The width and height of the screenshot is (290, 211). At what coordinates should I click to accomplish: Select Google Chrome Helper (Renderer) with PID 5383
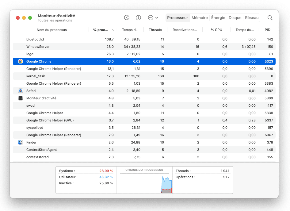(144, 83)
